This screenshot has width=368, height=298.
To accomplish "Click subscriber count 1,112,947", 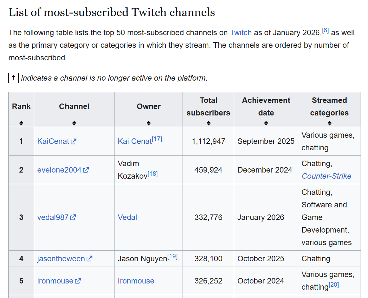I will tap(208, 141).
